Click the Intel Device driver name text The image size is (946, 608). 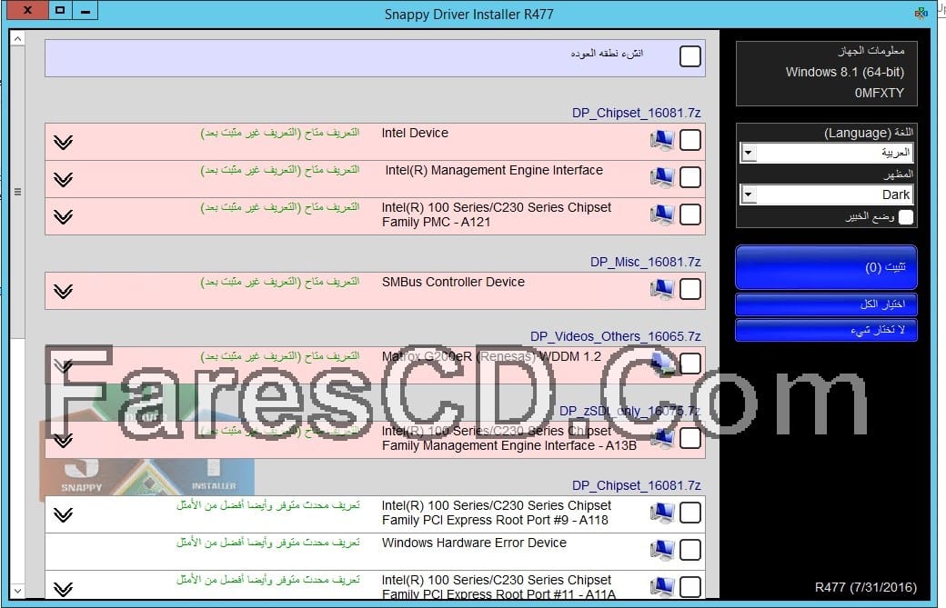[415, 134]
